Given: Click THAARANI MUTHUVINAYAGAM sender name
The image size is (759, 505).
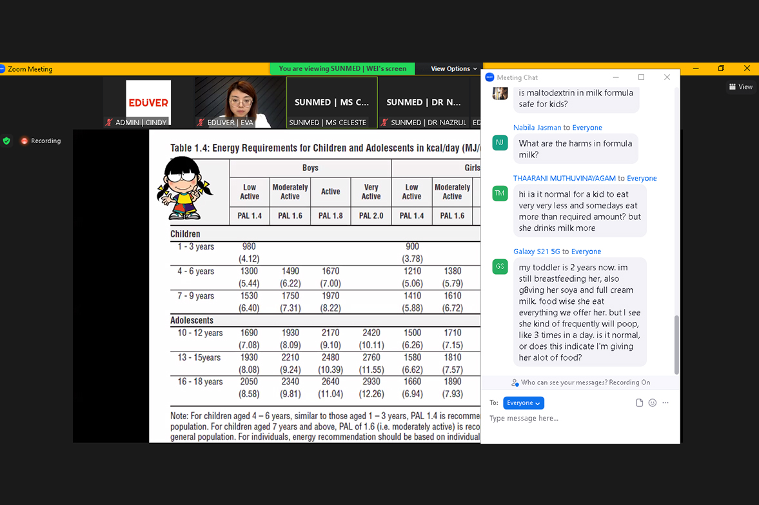Looking at the screenshot, I should pyautogui.click(x=564, y=179).
